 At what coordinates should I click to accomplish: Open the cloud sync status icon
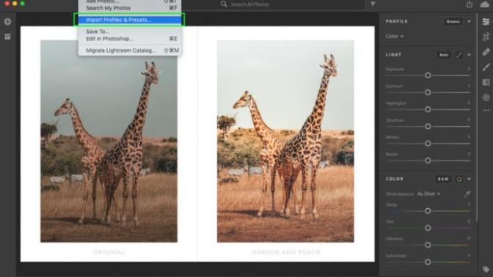click(485, 4)
